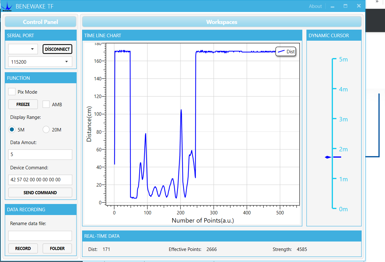This screenshot has width=385, height=262.
Task: Open the 115200 baud rate dropdown
Action: point(40,62)
